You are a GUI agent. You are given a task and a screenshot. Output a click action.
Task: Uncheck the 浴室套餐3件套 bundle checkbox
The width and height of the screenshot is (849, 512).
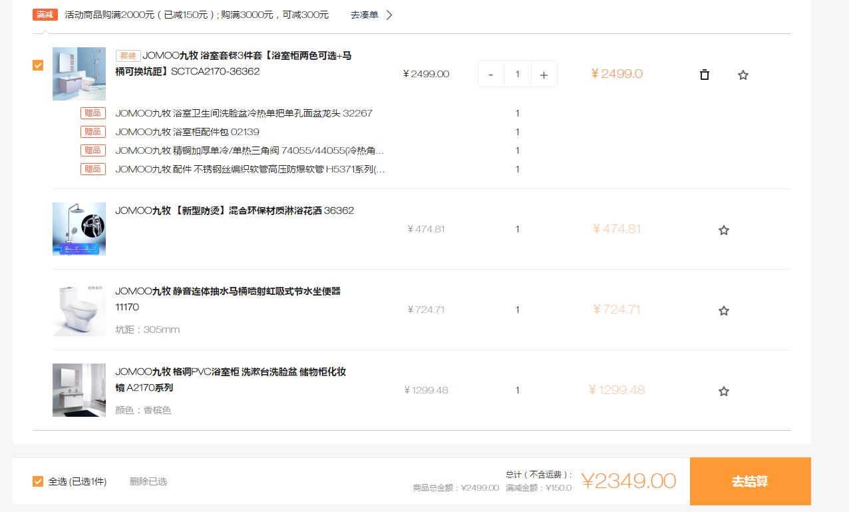(x=38, y=65)
